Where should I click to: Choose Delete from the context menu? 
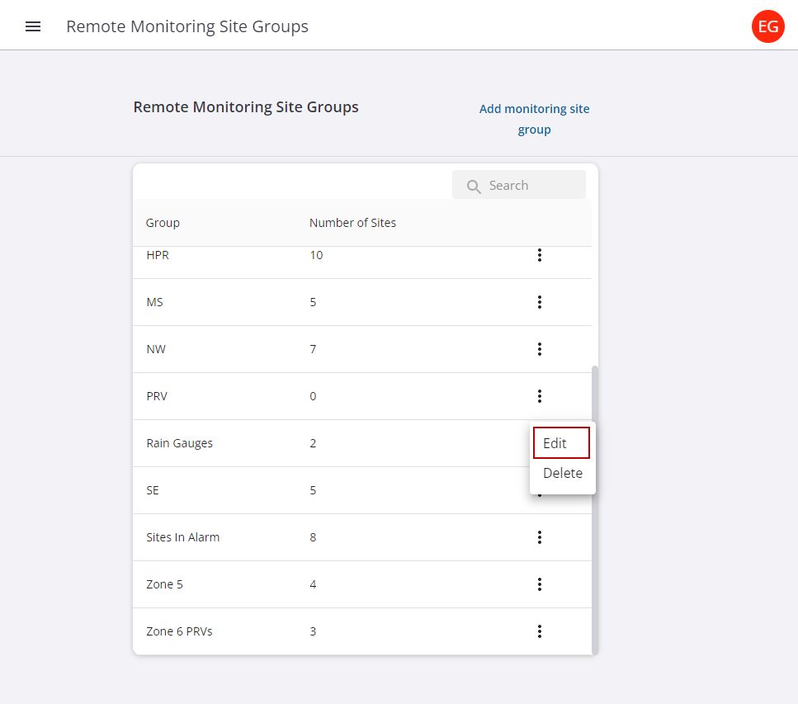563,473
